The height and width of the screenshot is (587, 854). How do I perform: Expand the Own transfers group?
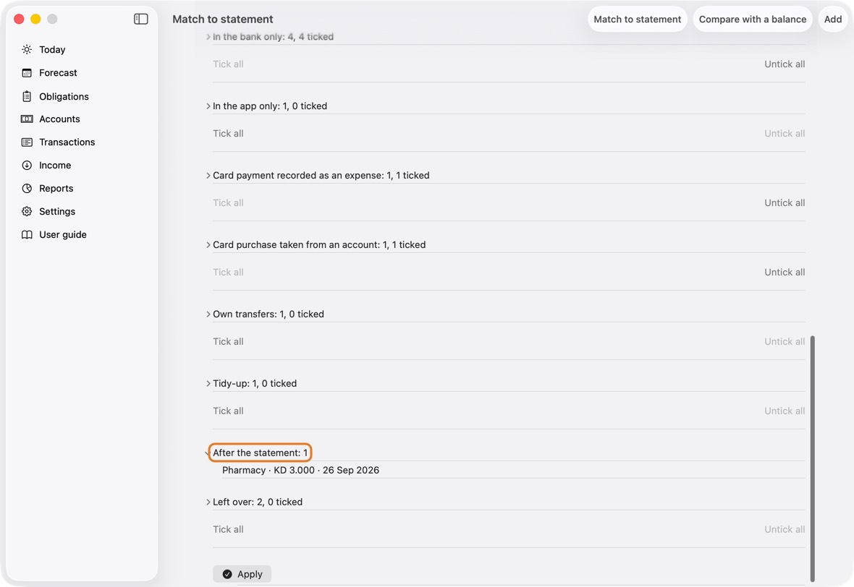(x=208, y=314)
